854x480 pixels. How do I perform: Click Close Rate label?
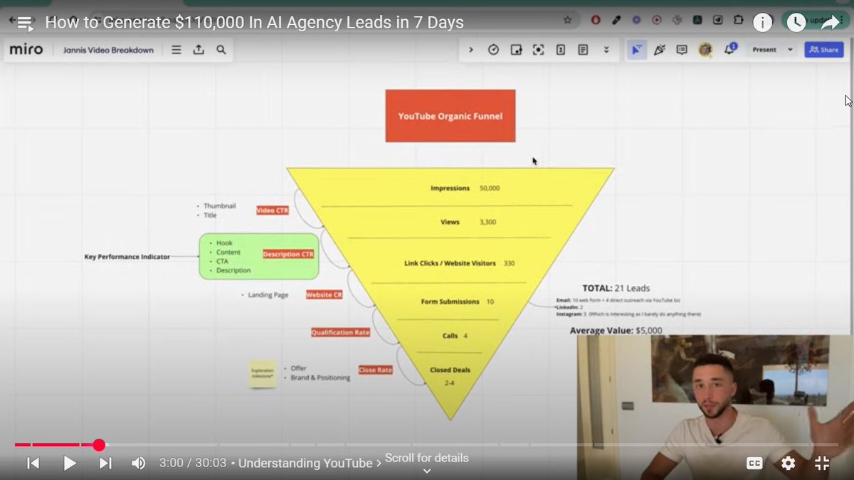(376, 370)
